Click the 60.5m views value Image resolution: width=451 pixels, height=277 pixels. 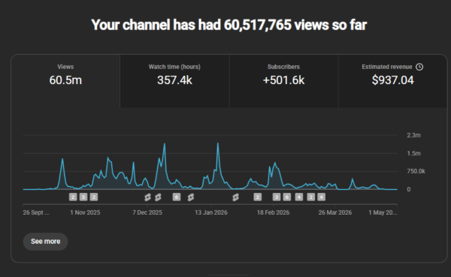65,80
